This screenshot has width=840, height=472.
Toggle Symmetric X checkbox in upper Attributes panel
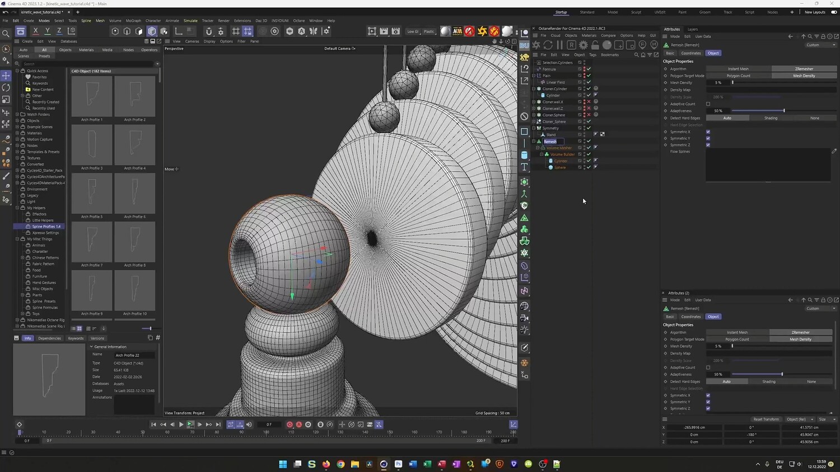point(708,132)
